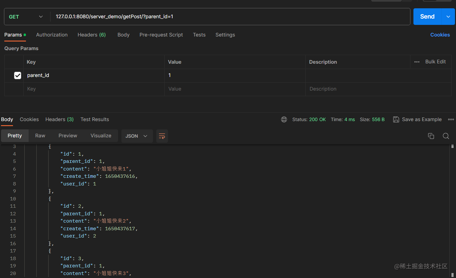The height and width of the screenshot is (278, 456).
Task: Click the empty Description placeholder field
Action: coord(379,89)
